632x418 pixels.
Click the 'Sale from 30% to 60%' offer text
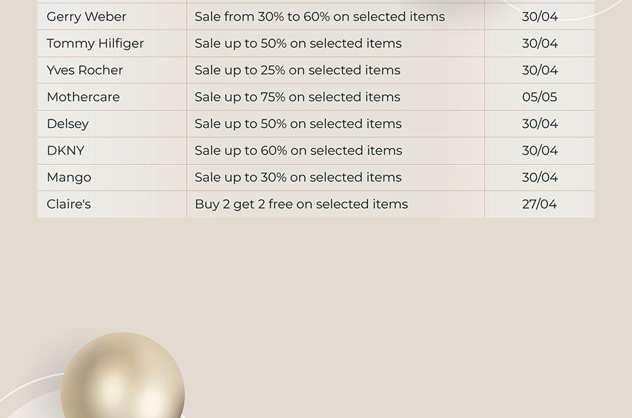(x=320, y=17)
